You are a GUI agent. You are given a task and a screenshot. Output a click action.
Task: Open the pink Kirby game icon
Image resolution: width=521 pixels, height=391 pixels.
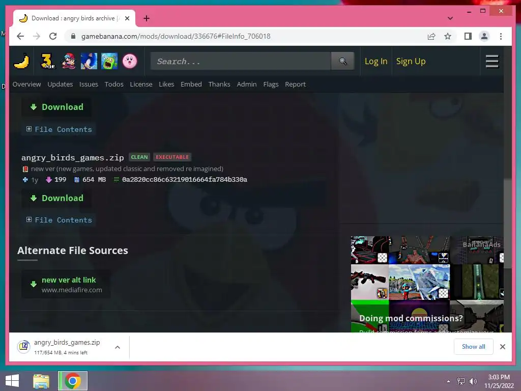coord(130,61)
